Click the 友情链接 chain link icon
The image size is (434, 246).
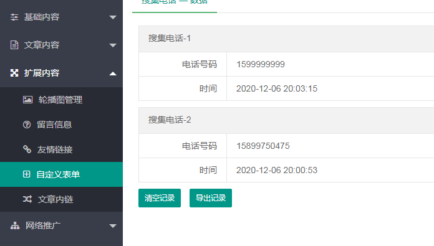27,149
